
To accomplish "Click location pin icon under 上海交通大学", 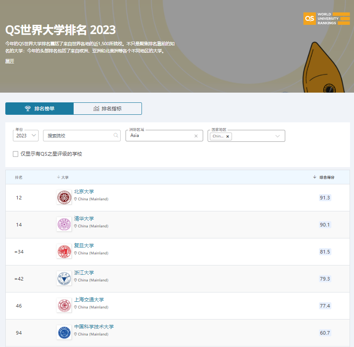I will pos(75,307).
